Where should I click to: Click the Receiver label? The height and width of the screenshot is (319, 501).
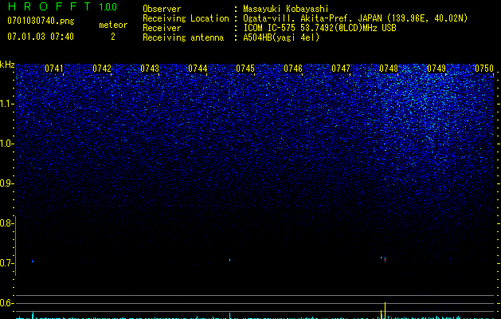point(162,28)
